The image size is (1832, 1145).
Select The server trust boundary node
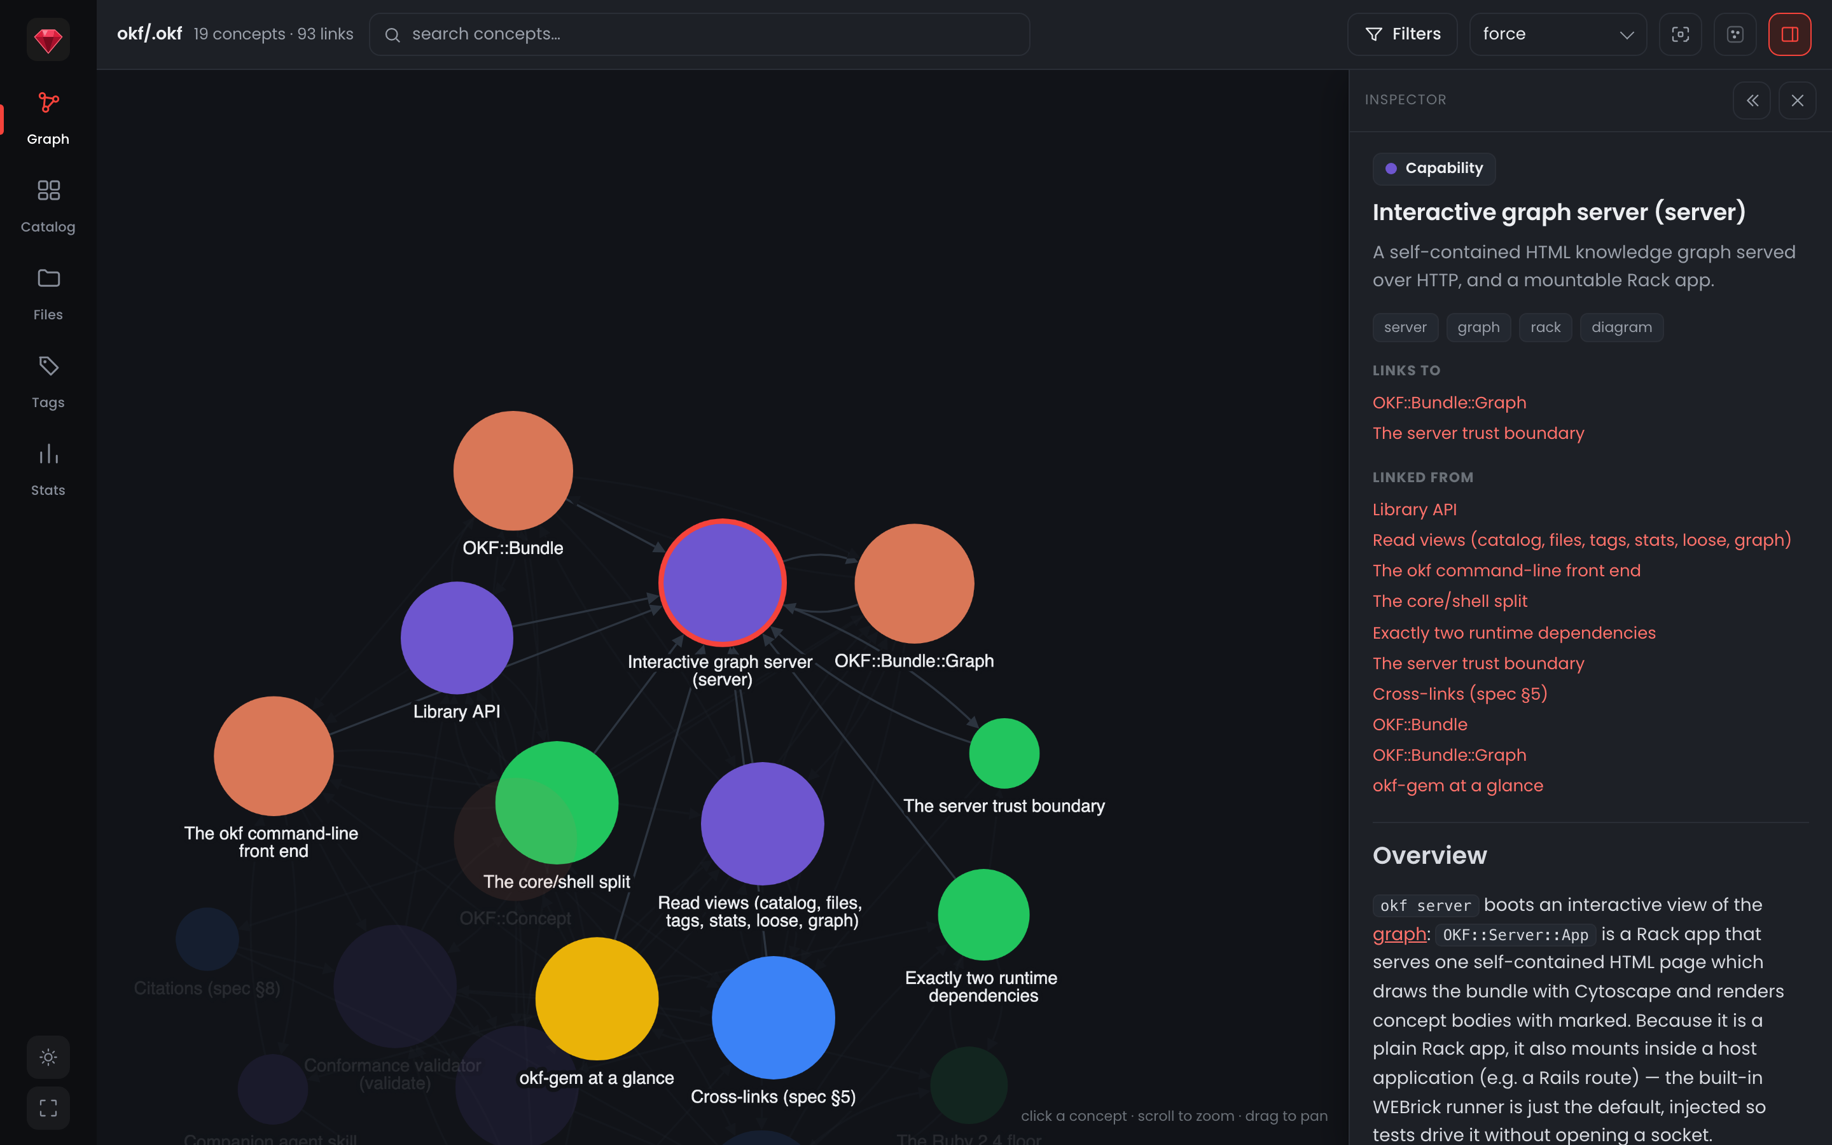coord(1004,754)
